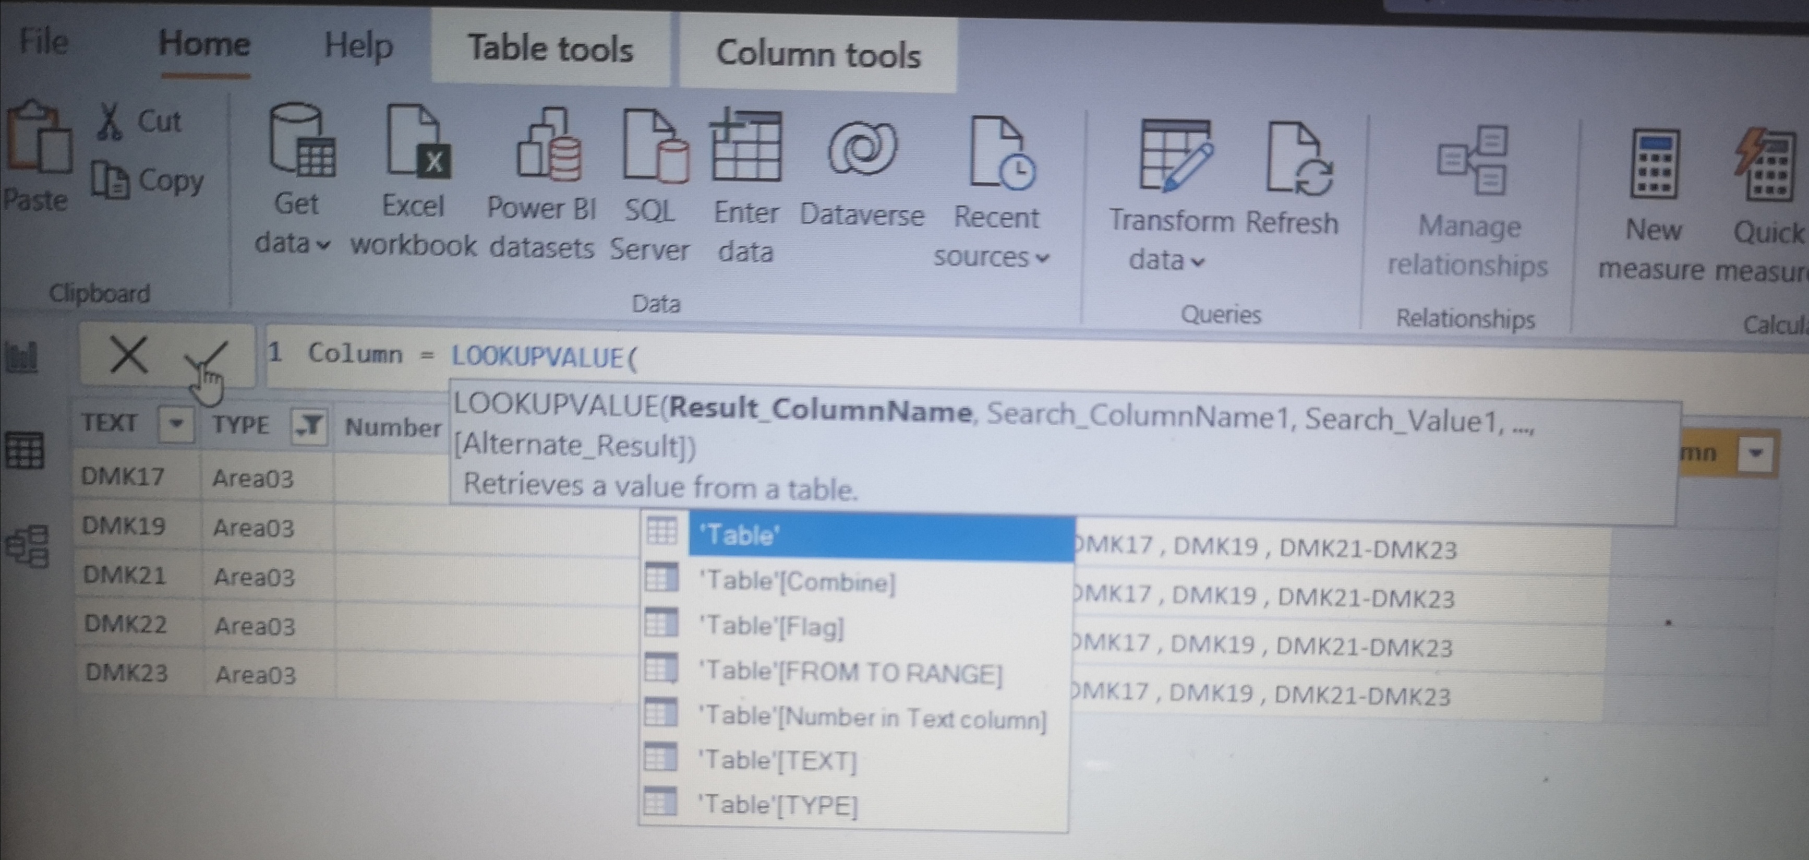1809x860 pixels.
Task: Open the rightmost column header dropdown
Action: point(1756,453)
